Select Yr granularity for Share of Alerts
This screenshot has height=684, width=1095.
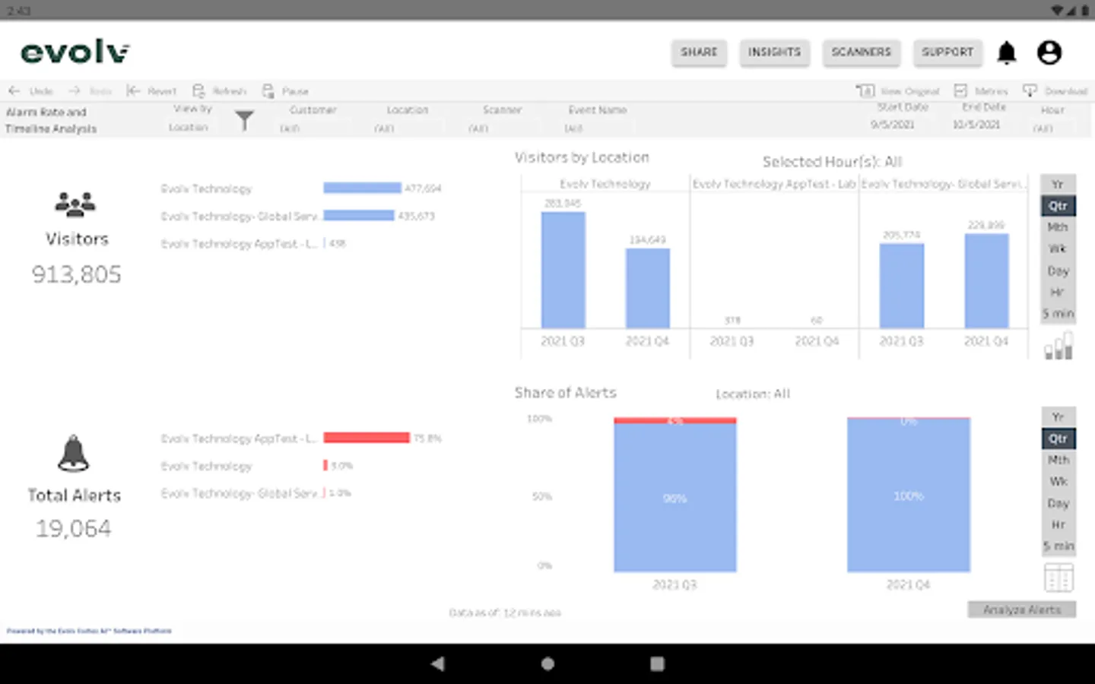tap(1058, 417)
